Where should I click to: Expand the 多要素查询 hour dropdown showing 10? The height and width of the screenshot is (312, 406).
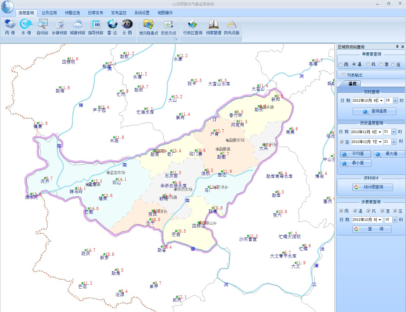[395, 220]
